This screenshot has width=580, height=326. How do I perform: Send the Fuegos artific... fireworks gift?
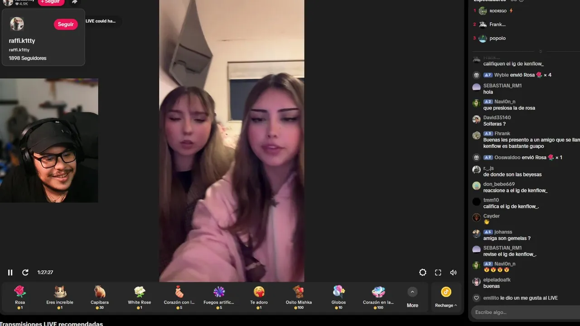[219, 297]
